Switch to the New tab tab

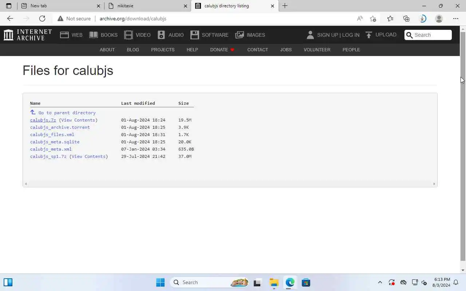tap(60, 6)
